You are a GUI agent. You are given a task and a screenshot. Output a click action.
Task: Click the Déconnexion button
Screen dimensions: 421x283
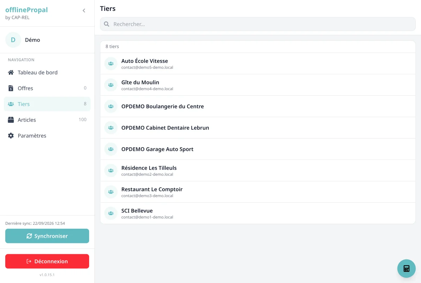pos(47,261)
